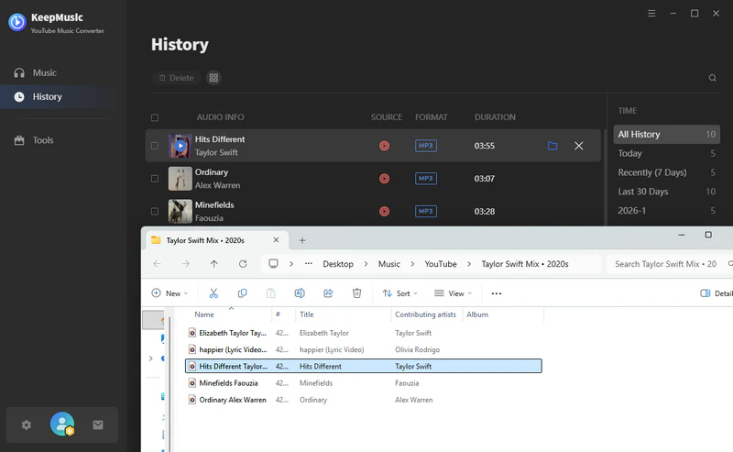Close the Taylor Swift Mix Explorer tab
733x452 pixels.
click(276, 240)
